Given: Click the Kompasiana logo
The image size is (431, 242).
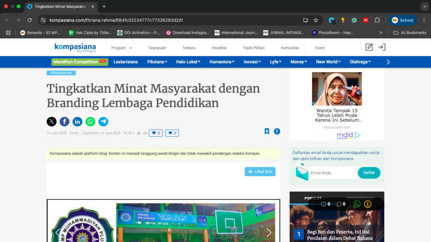Looking at the screenshot, I should pyautogui.click(x=75, y=47).
